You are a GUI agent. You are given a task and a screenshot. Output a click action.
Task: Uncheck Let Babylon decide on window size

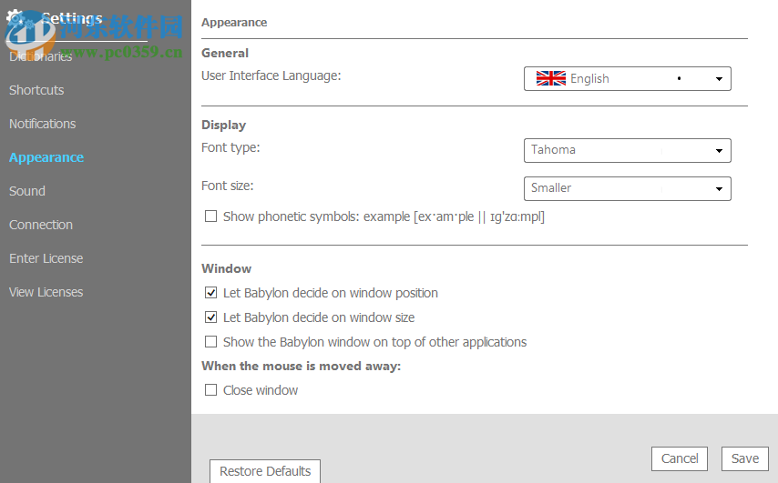tap(211, 317)
